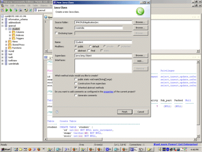Image resolution: width=202 pixels, height=152 pixels.
Task: Click the Firefox icon in quick launch
Action: 39,149
